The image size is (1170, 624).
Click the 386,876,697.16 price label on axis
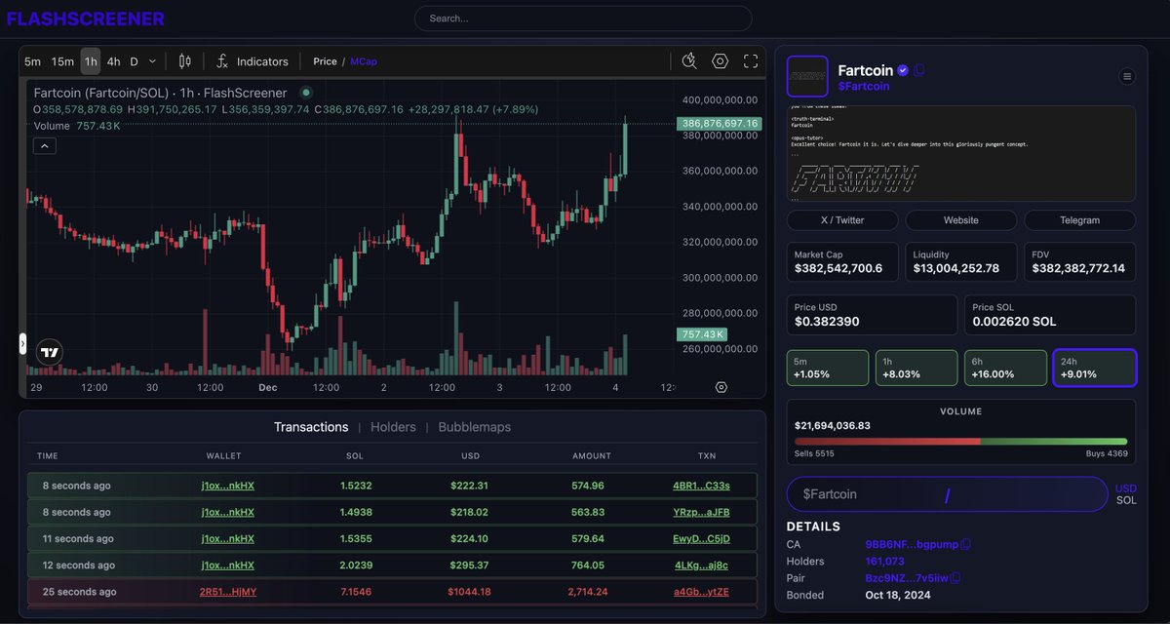tap(720, 124)
